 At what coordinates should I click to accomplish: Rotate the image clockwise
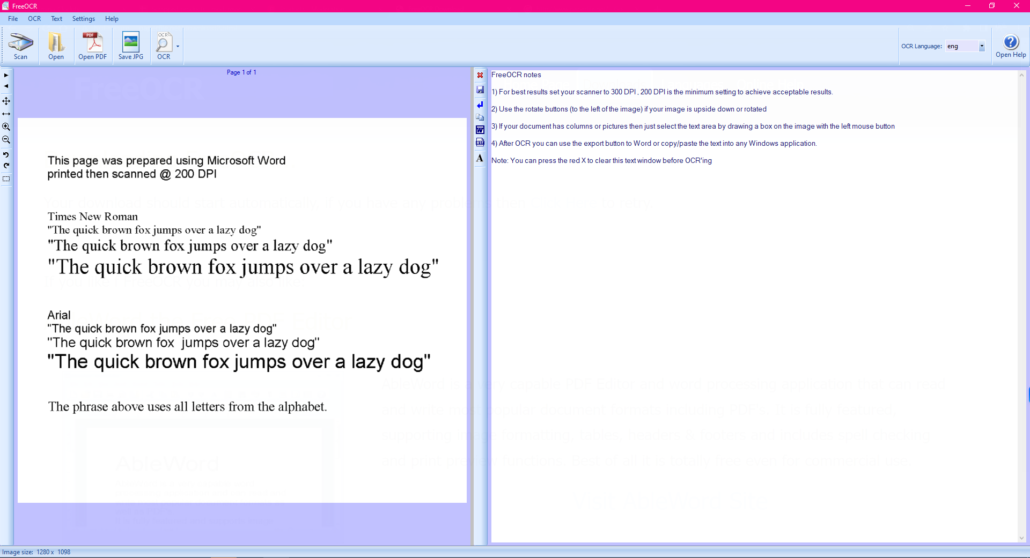[6, 166]
